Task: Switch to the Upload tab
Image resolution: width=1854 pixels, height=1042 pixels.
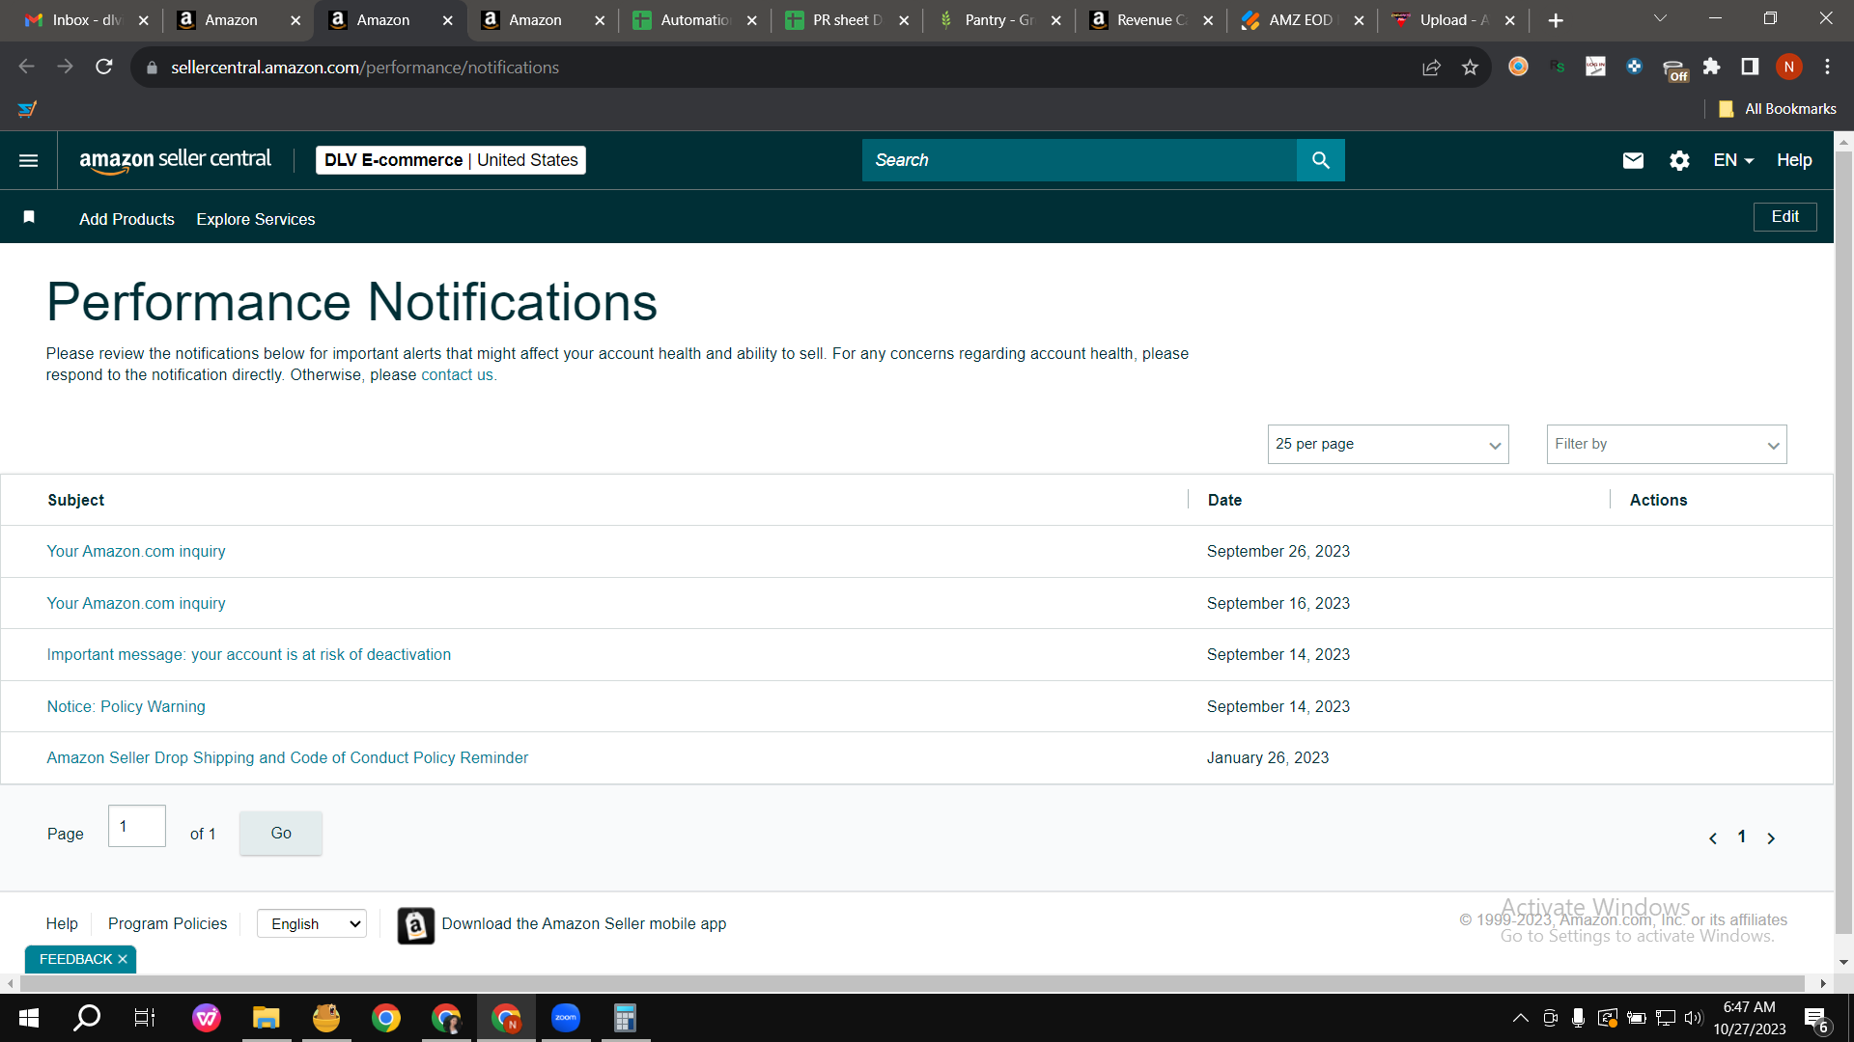Action: pos(1454,20)
